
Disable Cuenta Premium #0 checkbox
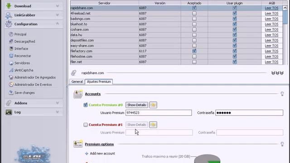(x=86, y=105)
